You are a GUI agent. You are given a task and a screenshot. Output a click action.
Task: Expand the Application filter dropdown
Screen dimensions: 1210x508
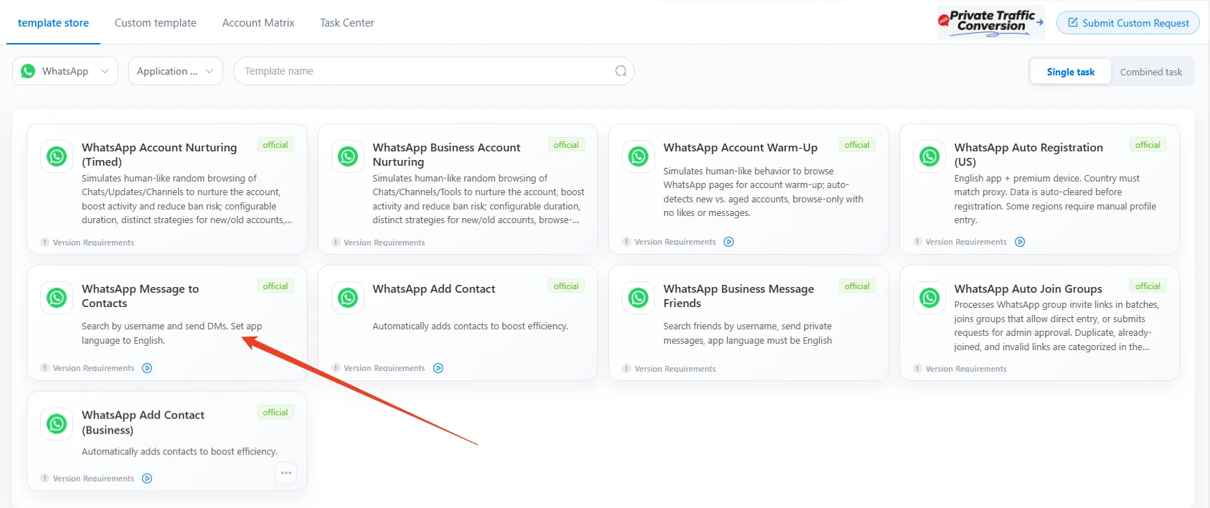[176, 71]
